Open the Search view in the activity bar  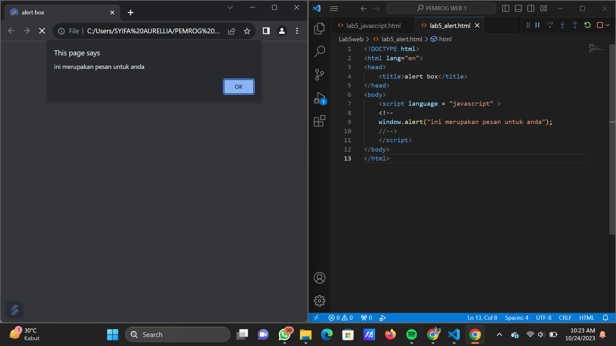(x=320, y=51)
